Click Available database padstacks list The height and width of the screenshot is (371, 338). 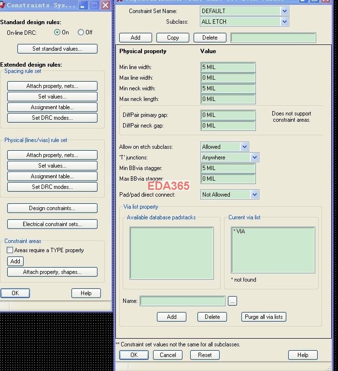click(172, 253)
